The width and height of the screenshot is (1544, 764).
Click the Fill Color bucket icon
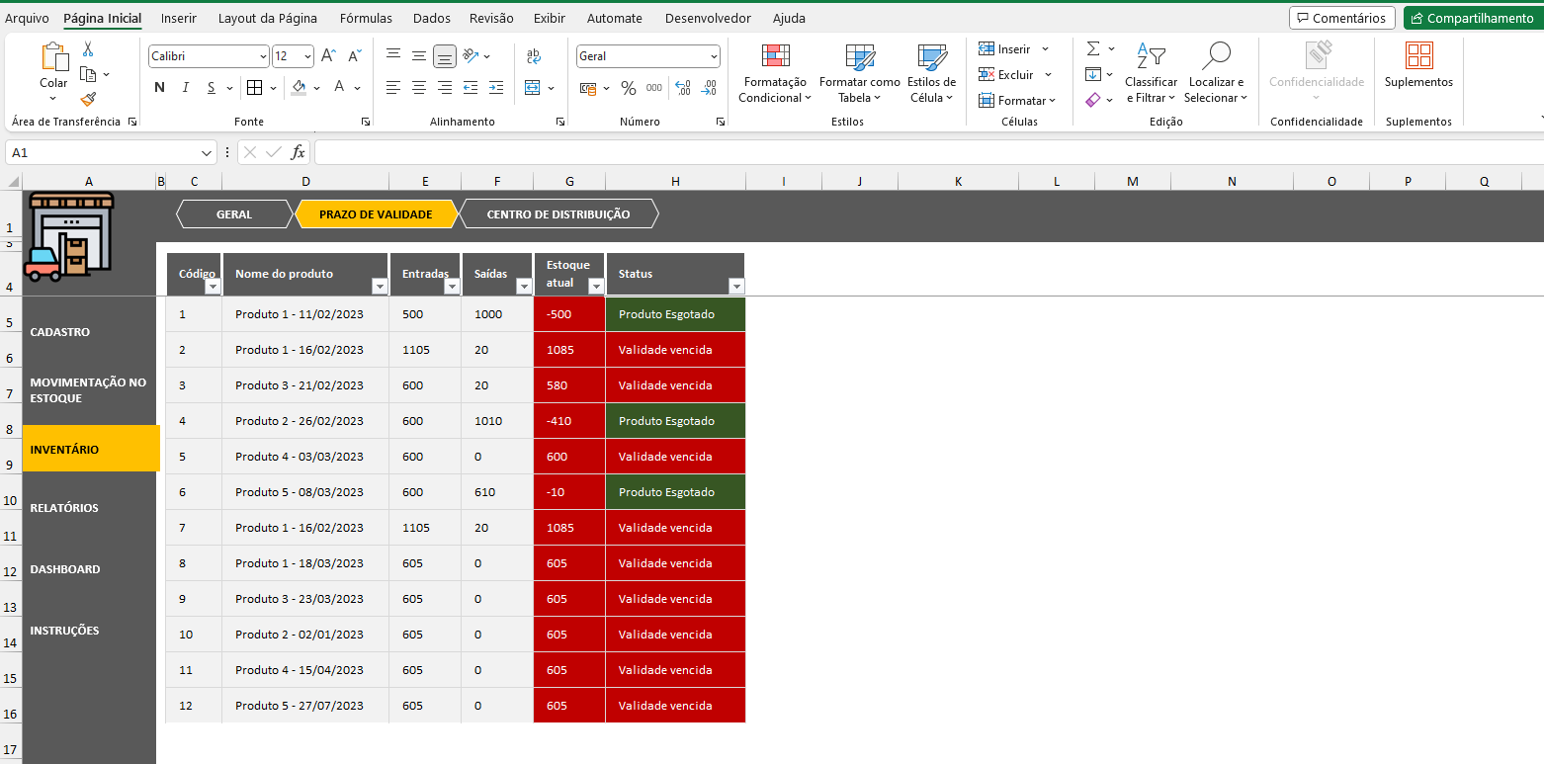pyautogui.click(x=300, y=88)
